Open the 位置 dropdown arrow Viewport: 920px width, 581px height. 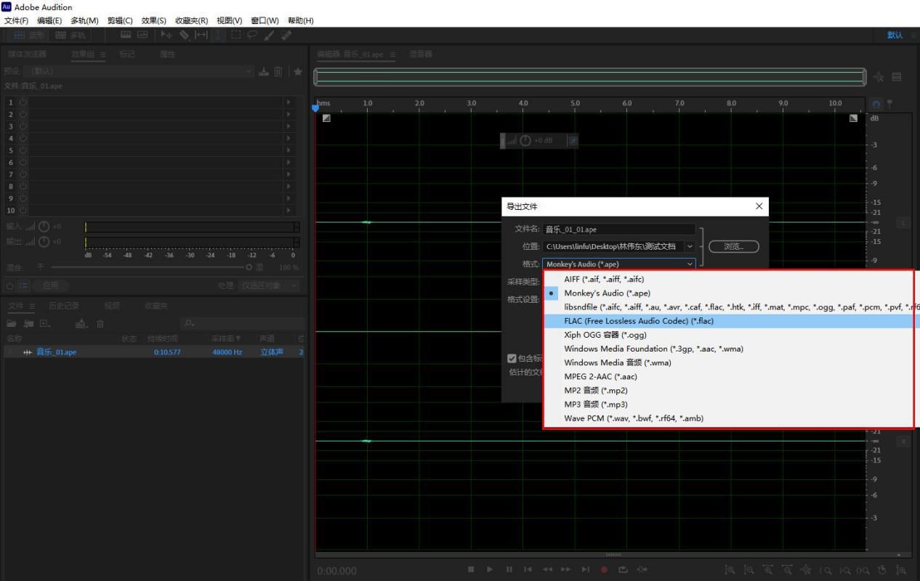[690, 246]
